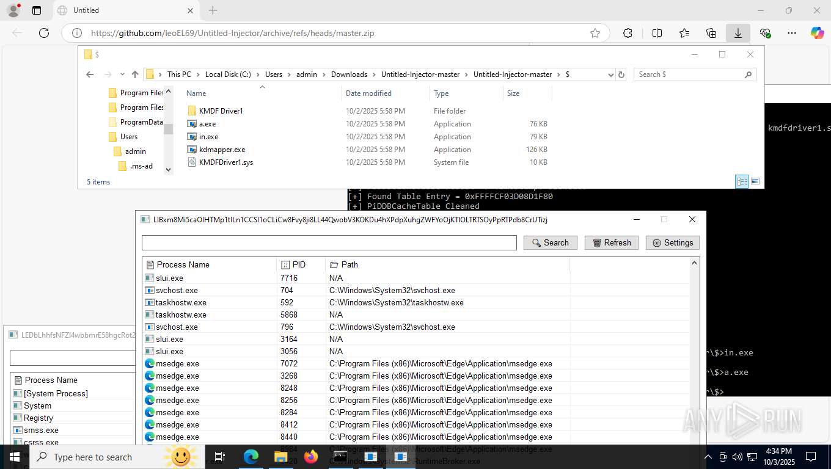Switch Explorer to large icons view

(755, 181)
